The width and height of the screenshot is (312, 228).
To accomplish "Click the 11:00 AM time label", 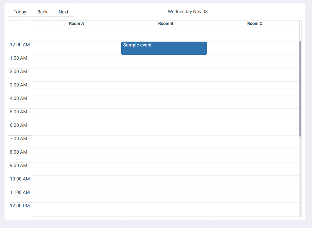I will click(20, 192).
